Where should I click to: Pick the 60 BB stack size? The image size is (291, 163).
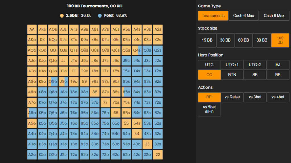(x=244, y=40)
